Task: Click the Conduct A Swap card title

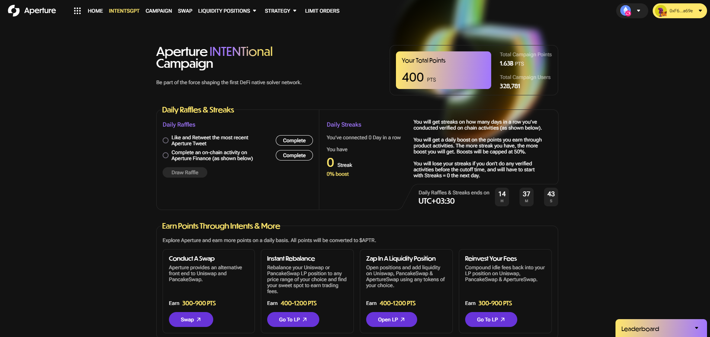Action: tap(192, 258)
